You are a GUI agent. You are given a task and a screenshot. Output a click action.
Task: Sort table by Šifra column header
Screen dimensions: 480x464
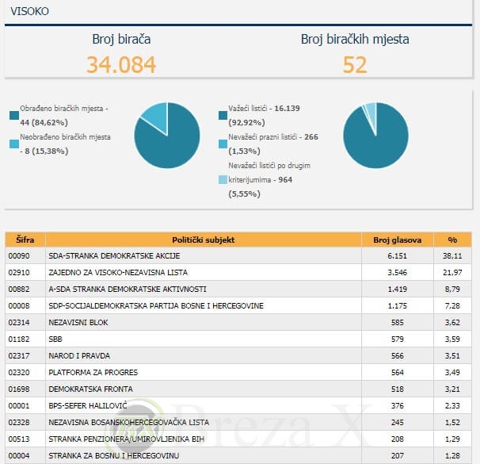click(25, 240)
